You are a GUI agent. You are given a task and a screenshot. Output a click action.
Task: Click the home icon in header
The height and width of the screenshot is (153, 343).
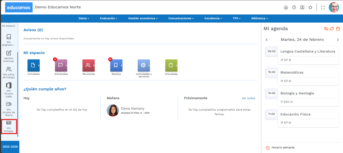pyautogui.click(x=286, y=7)
